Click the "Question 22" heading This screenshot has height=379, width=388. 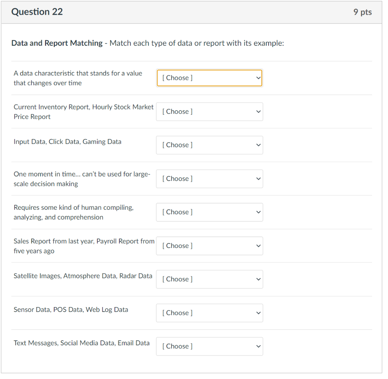(37, 12)
